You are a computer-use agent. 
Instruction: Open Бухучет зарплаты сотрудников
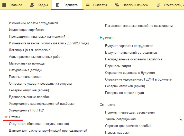coord(129,46)
